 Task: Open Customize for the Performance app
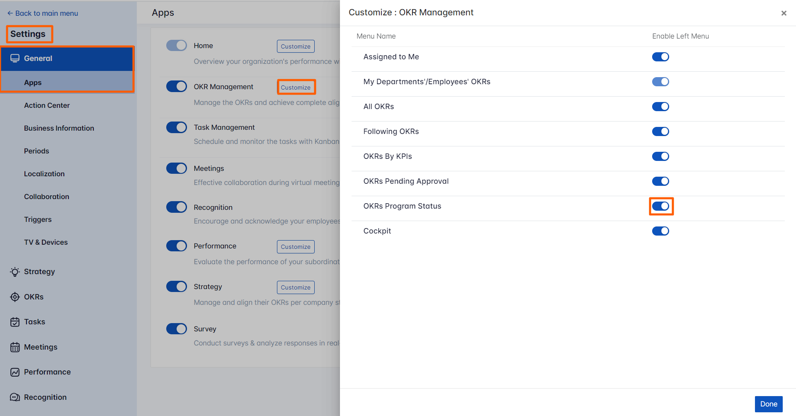click(296, 246)
